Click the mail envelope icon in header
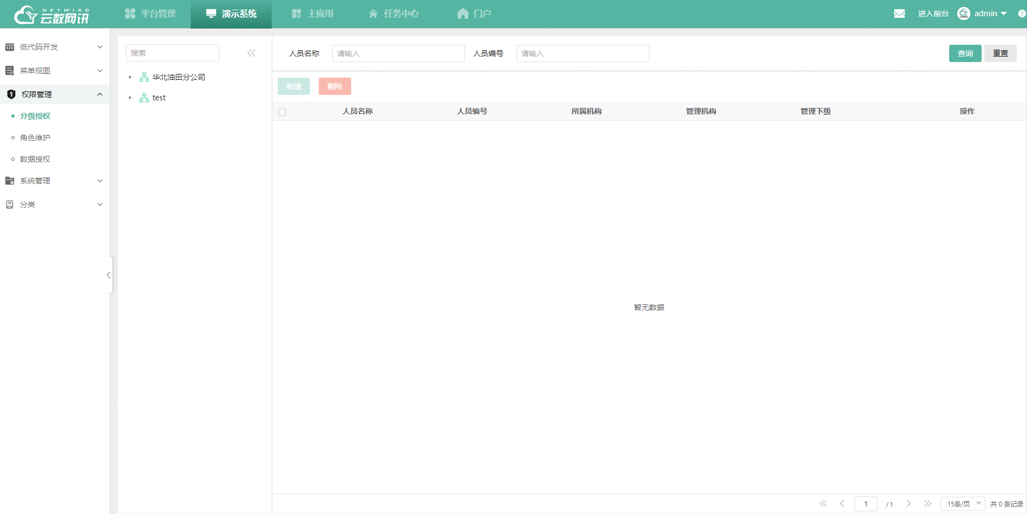The height and width of the screenshot is (514, 1027). [x=899, y=13]
